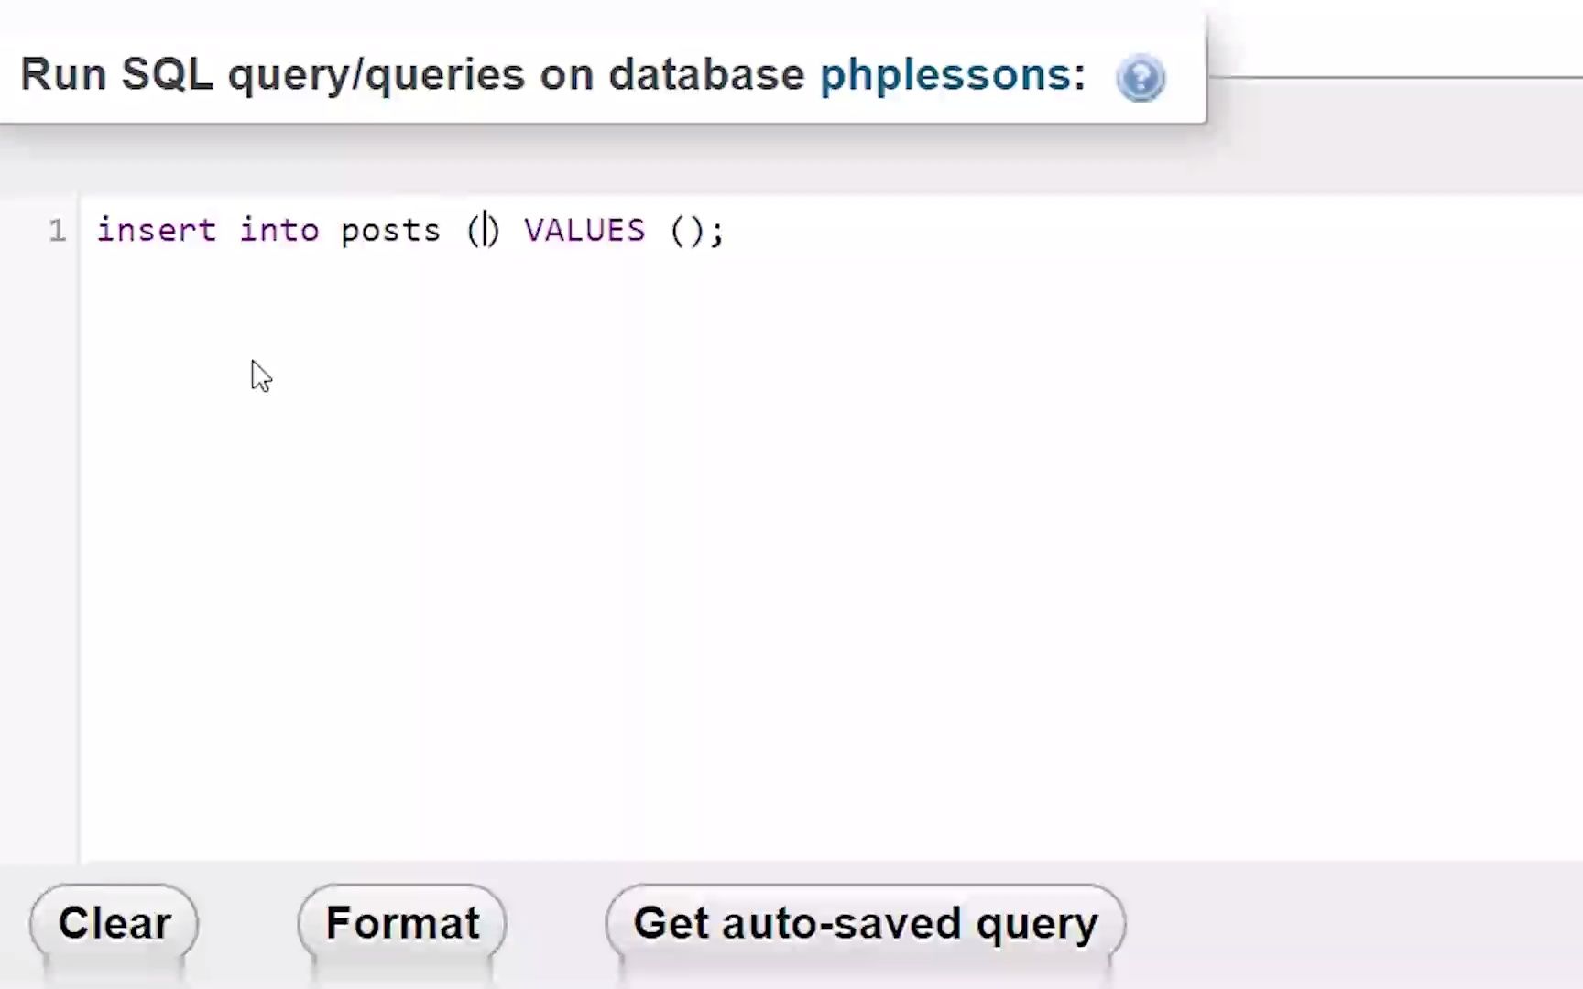The height and width of the screenshot is (989, 1583).
Task: Place cursor inside the parentheses after posts
Action: (484, 230)
